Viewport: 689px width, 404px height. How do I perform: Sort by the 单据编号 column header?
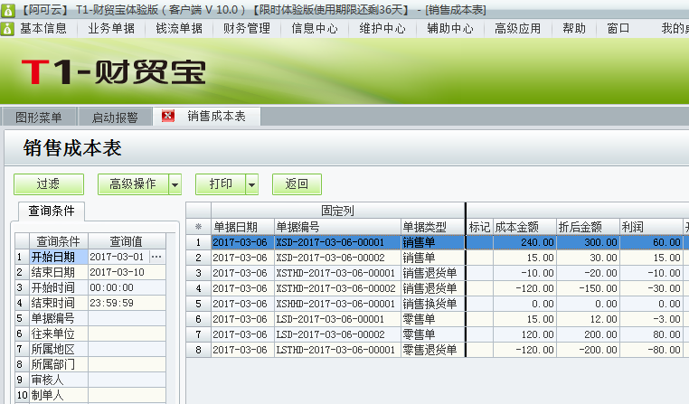pos(337,227)
